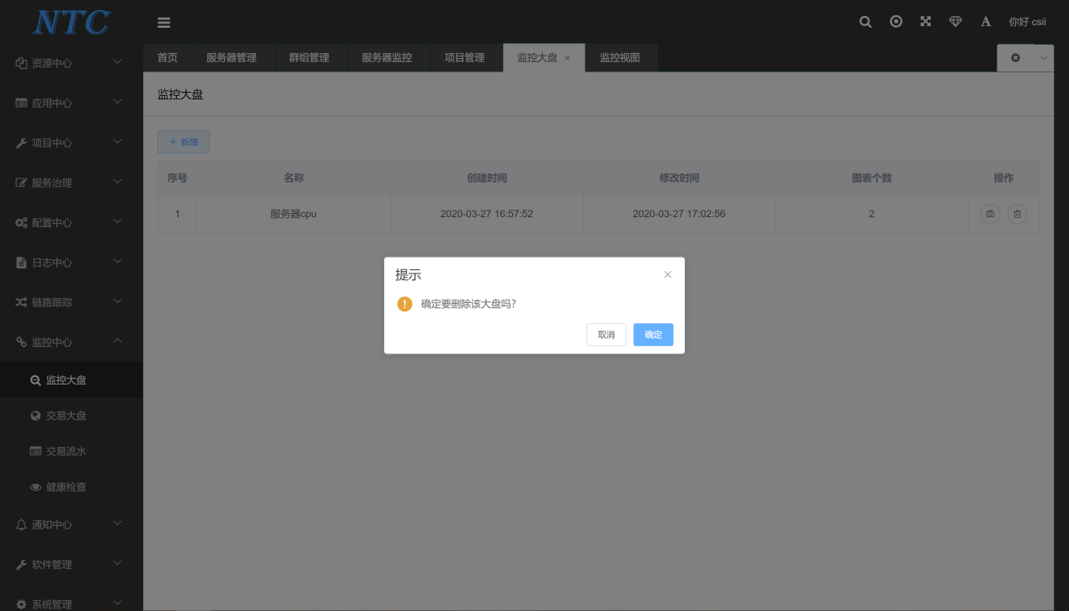Open 交易流水 in the sidebar
Screen dimensions: 1069x611
tap(71, 451)
